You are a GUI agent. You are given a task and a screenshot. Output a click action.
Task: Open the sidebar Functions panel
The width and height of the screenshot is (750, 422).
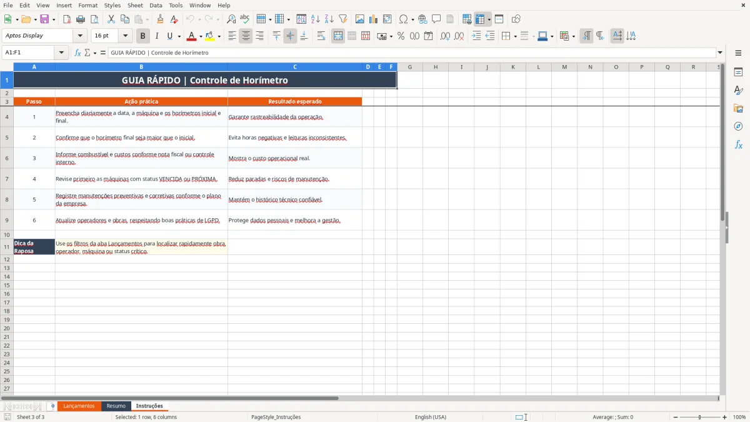point(738,144)
